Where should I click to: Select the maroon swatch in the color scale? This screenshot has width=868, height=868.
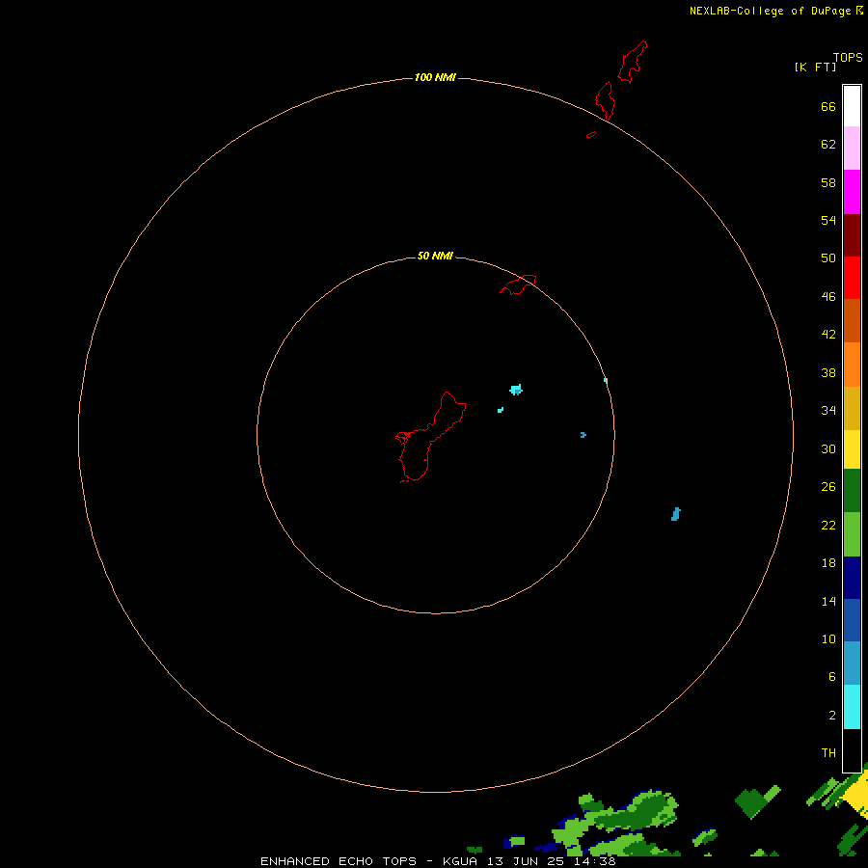852,234
